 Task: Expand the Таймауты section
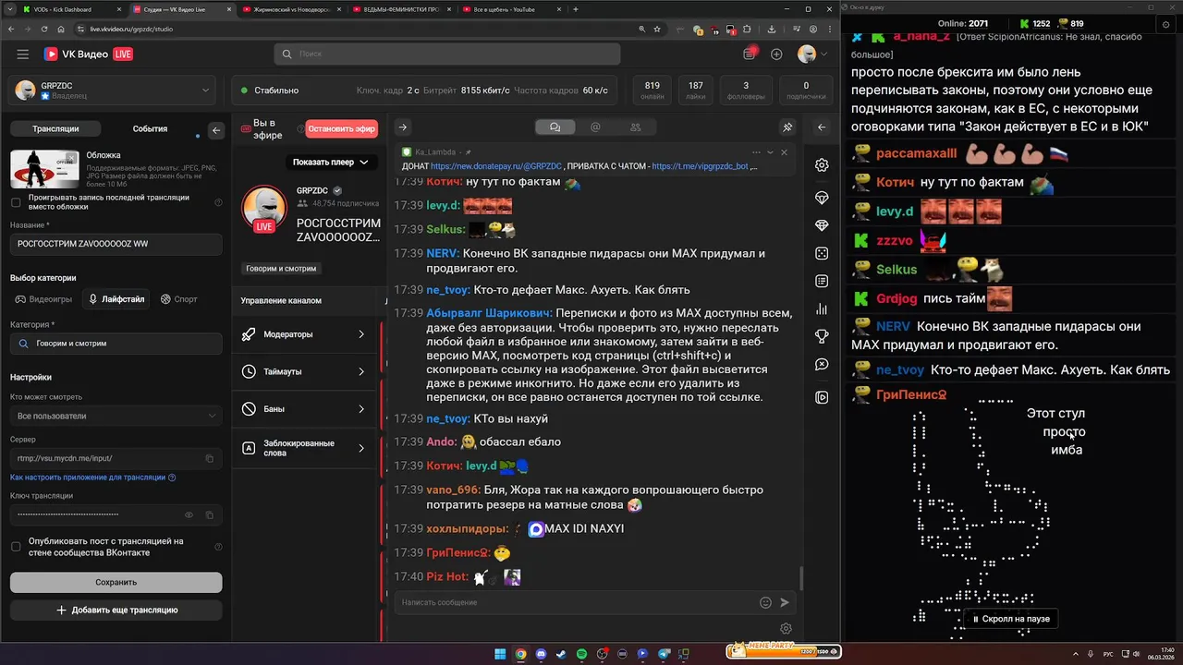(x=303, y=371)
